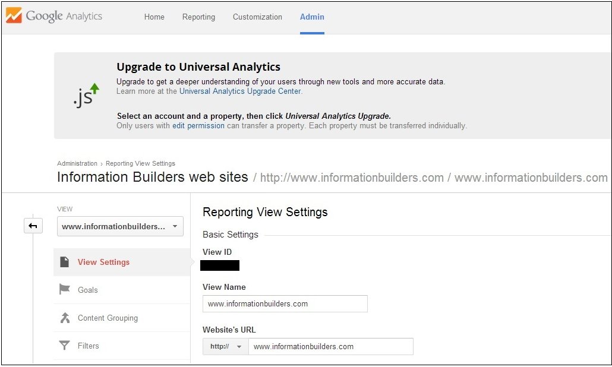Click the Website's URL input field
The height and width of the screenshot is (367, 612).
[330, 346]
